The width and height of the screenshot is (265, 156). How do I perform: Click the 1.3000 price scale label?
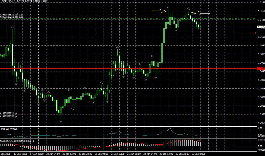pos(261,97)
